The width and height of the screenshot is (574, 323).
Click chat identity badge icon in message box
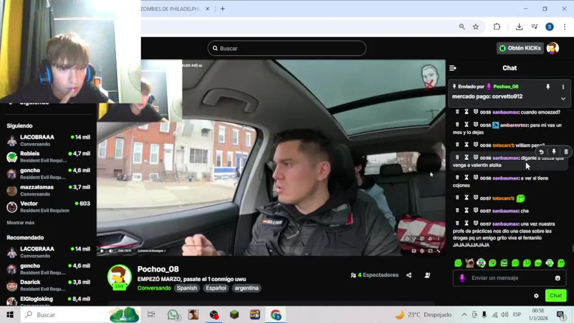[462, 278]
